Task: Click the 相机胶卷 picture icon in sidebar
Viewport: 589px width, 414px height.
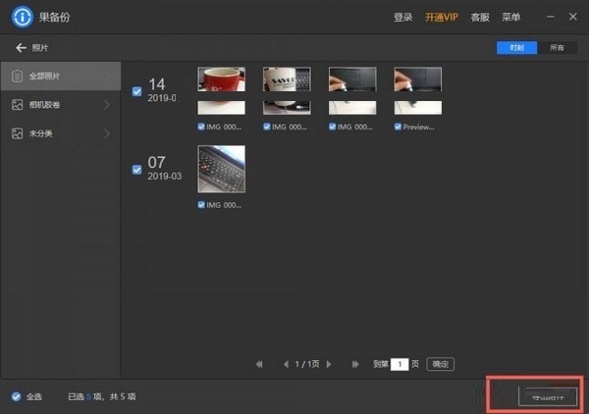Action: [x=17, y=104]
